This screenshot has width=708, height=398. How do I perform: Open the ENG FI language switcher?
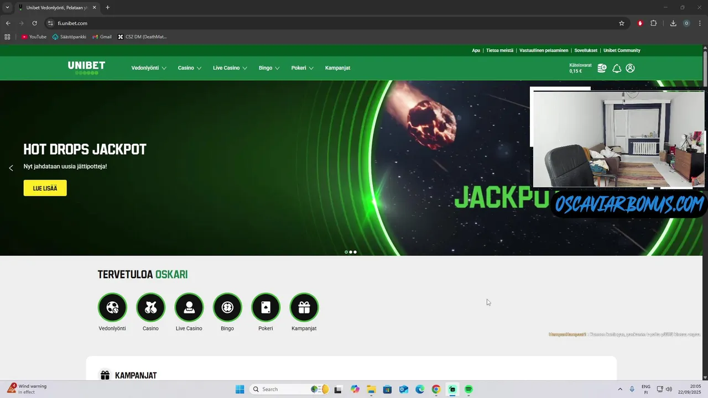click(646, 389)
